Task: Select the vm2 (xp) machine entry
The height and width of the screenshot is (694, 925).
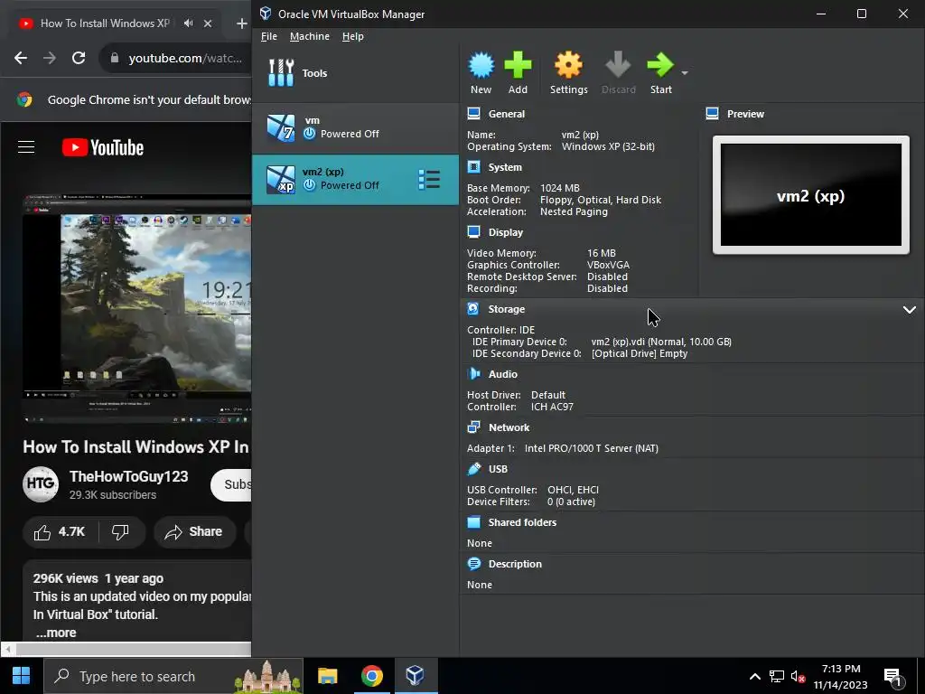Action: tap(355, 180)
